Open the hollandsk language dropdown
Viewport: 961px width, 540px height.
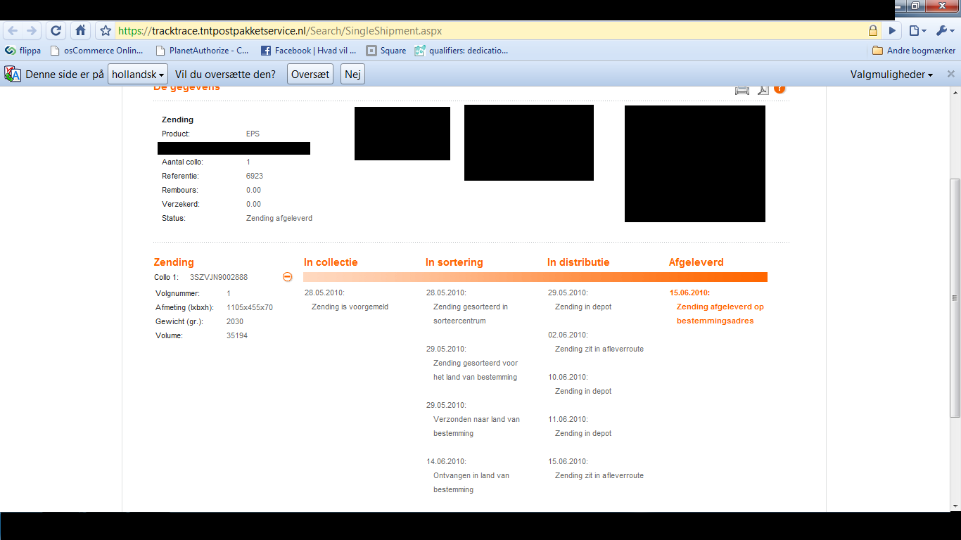pyautogui.click(x=138, y=75)
